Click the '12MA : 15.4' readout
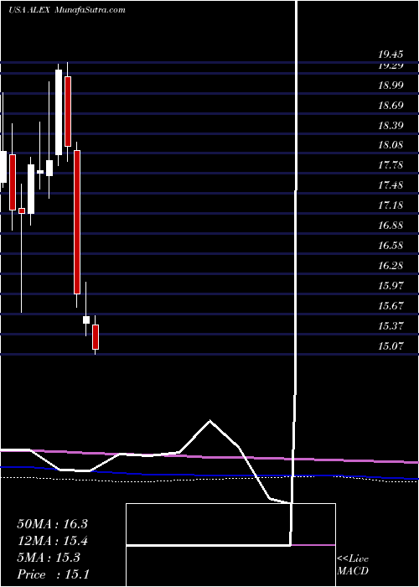This screenshot has height=587, width=419. coord(52,541)
